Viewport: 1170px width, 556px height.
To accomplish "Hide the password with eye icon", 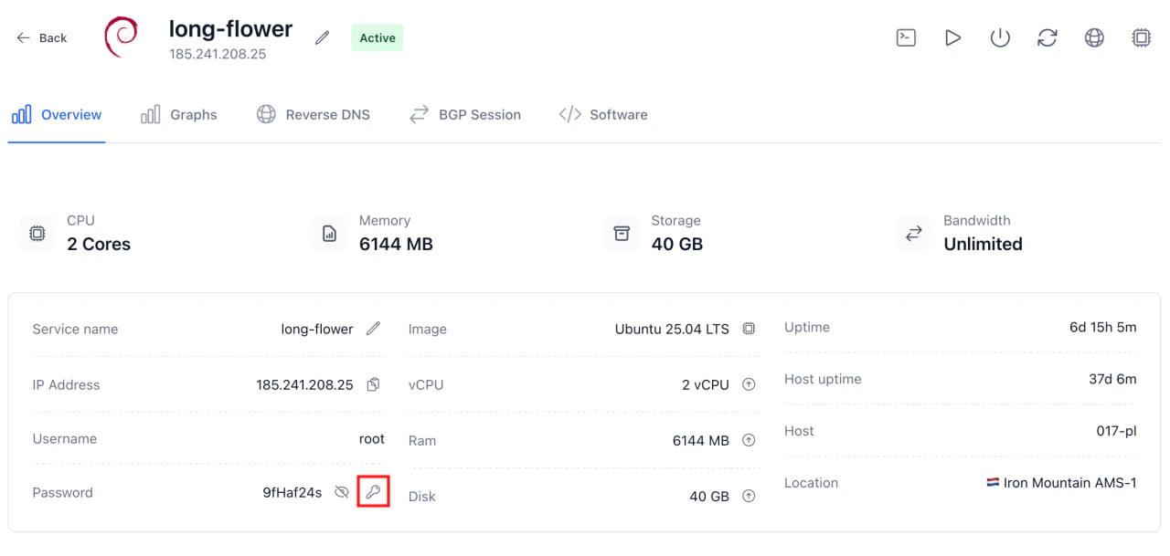I will [x=342, y=492].
